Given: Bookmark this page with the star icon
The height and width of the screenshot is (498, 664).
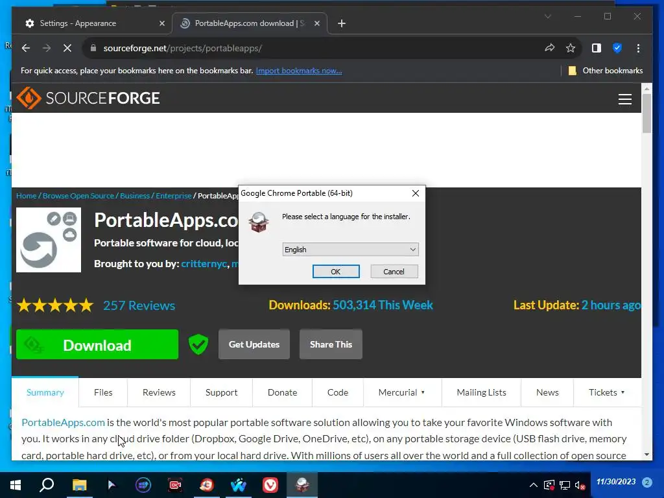Looking at the screenshot, I should pos(571,48).
